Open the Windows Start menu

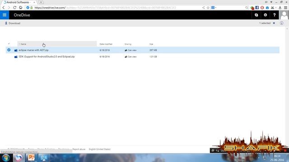pyautogui.click(x=6, y=158)
